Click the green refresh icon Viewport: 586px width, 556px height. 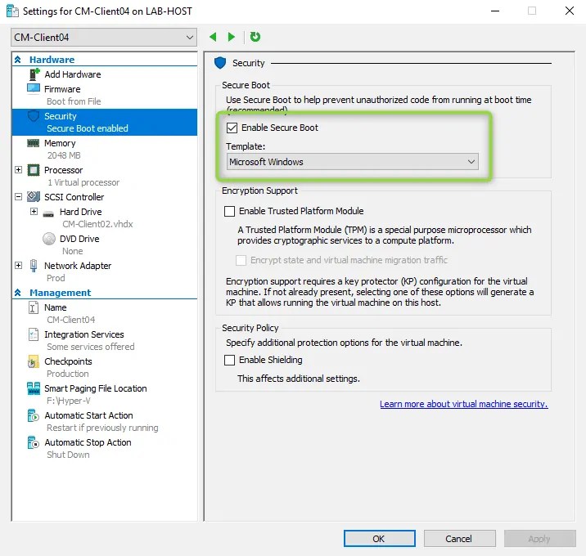[255, 37]
